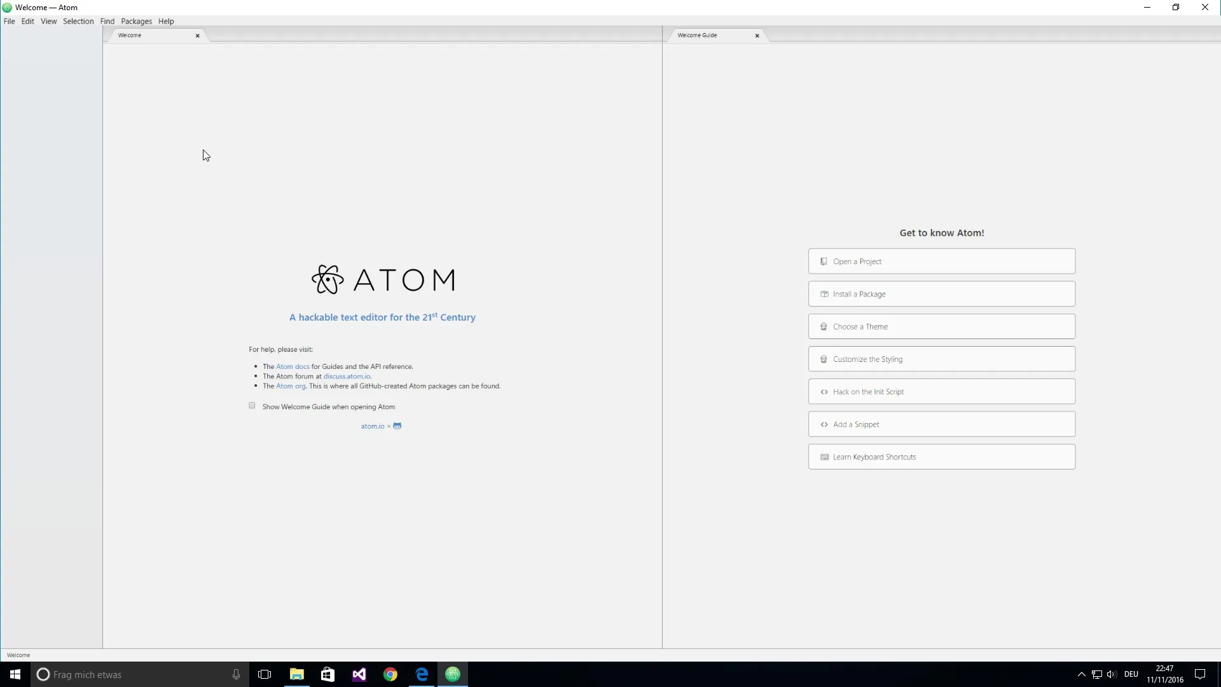Viewport: 1221px width, 687px height.
Task: Open File Explorer from the taskbar
Action: pos(296,674)
